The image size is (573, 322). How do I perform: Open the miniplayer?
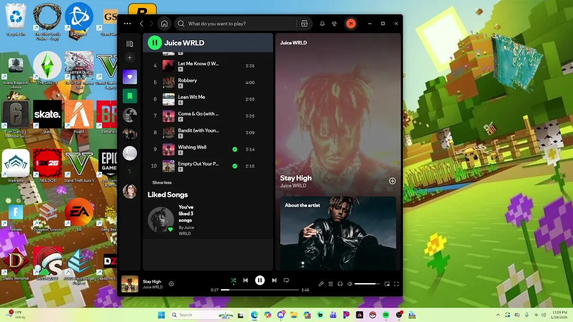point(387,284)
